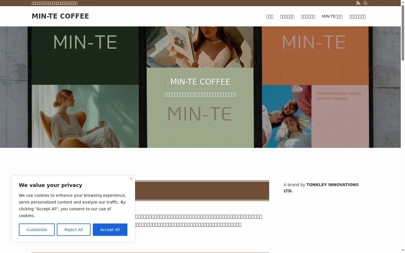Open the RSS feed icon
The height and width of the screenshot is (253, 405).
[358, 3]
